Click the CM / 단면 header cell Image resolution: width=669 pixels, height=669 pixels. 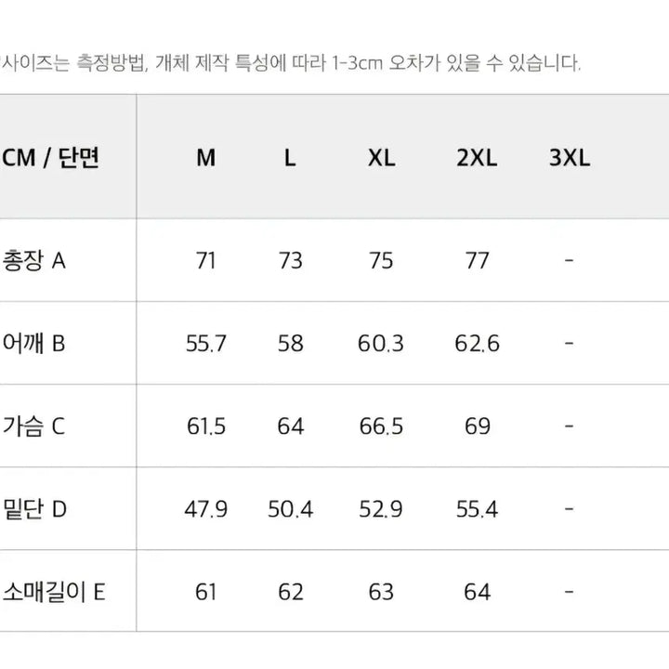click(50, 158)
